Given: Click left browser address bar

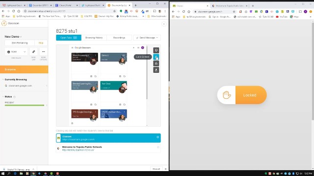Looking at the screenshot, I should coord(68,11).
